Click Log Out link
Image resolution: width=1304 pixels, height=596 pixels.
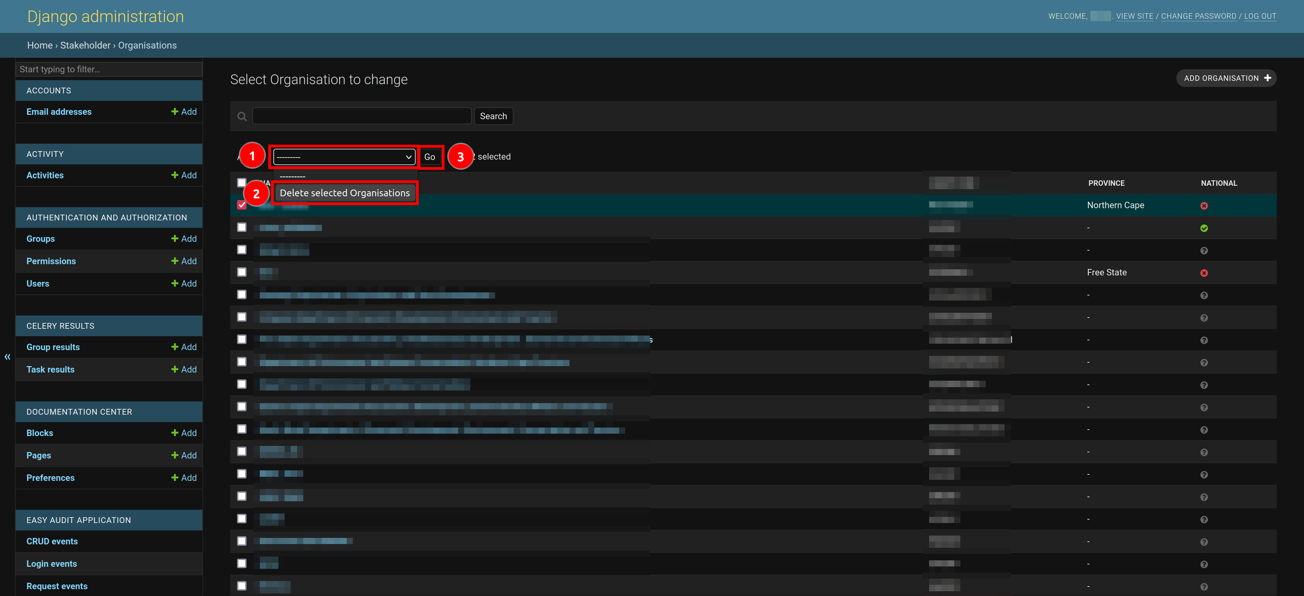point(1260,16)
